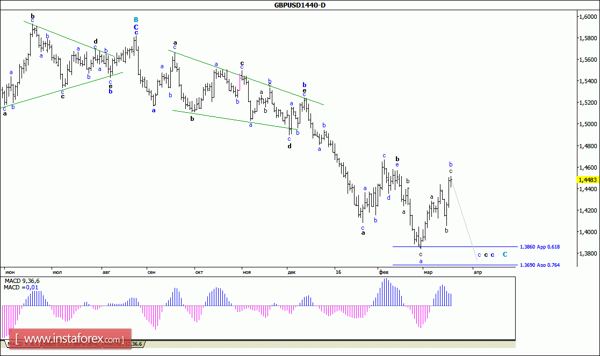Click the 1,5600 price axis label
Image resolution: width=600 pixels, height=356 pixels.
point(588,60)
